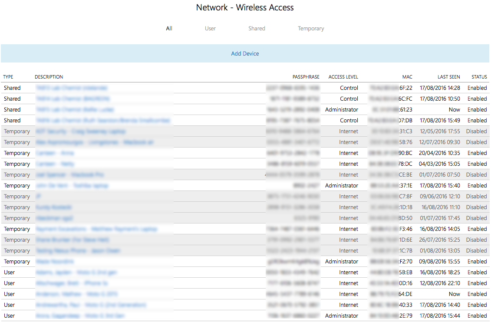Click Enabled status on the first Shared row
Screen dimensions: 491x322
[477, 88]
